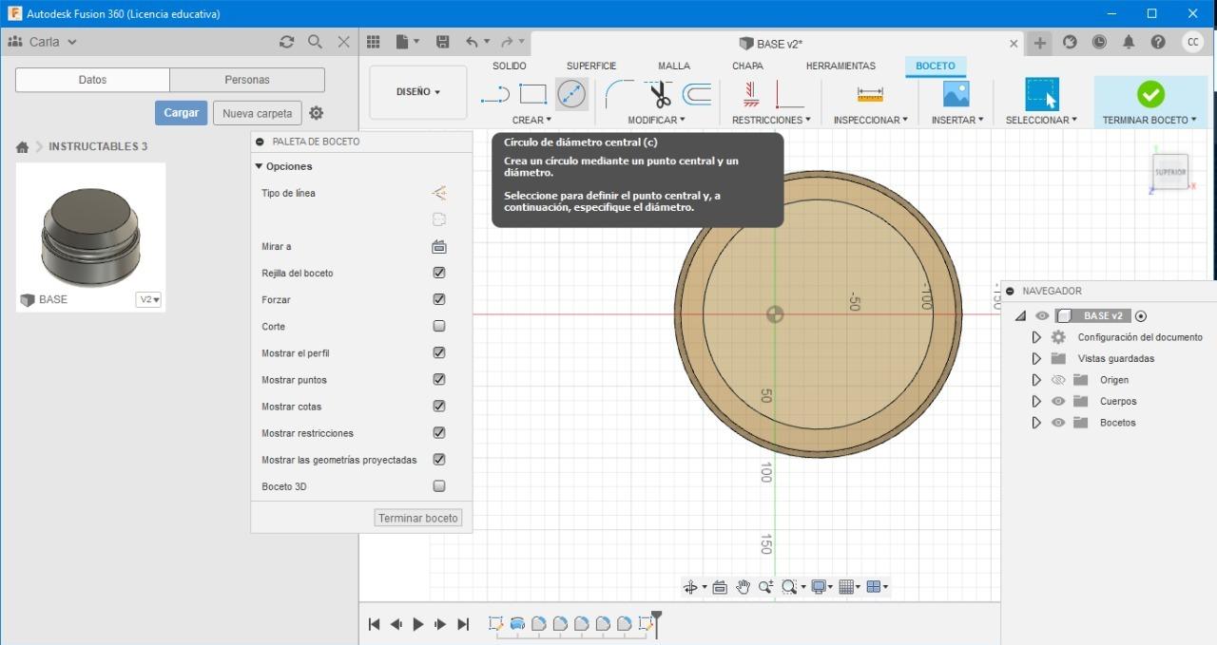Click the Insert image icon
Image resolution: width=1217 pixels, height=645 pixels.
[x=956, y=94]
